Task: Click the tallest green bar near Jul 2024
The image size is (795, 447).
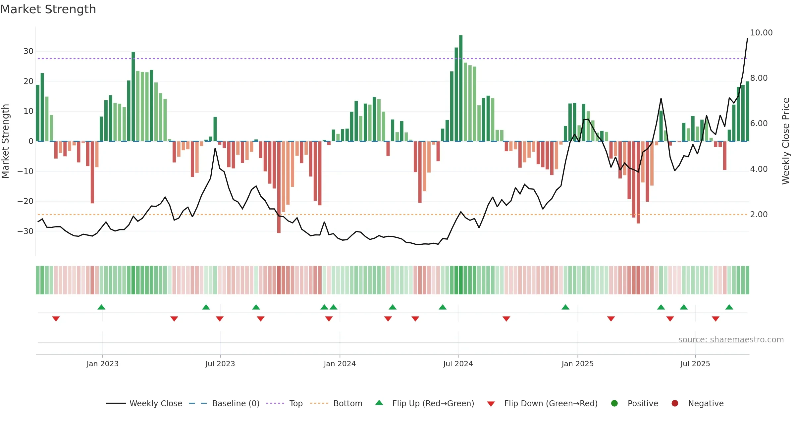Action: coord(461,88)
